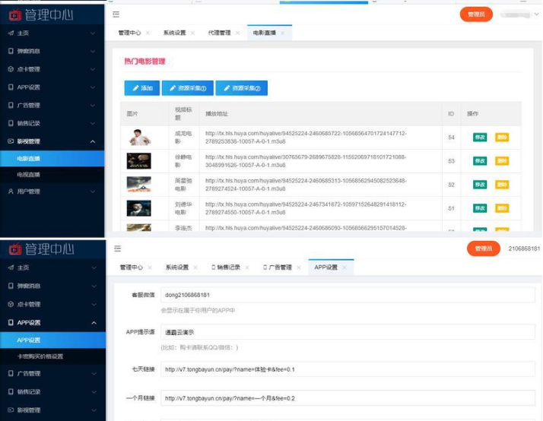This screenshot has width=543, height=421.
Task: Click the hamburger menu icon in top panel
Action: (116, 14)
